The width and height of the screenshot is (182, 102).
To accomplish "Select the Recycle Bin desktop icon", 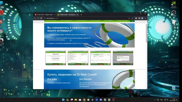I will click(x=174, y=89).
